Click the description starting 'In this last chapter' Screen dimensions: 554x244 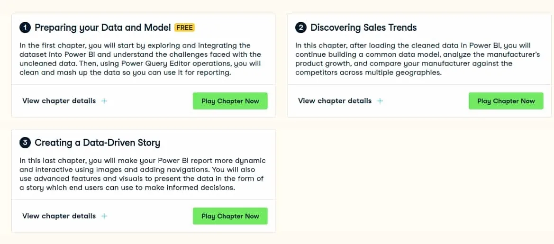(x=142, y=174)
